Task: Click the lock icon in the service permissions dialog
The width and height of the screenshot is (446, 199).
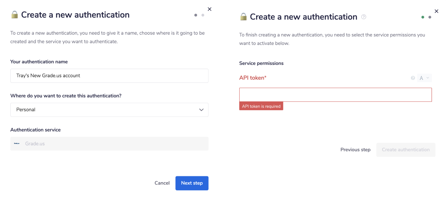Action: (x=243, y=17)
